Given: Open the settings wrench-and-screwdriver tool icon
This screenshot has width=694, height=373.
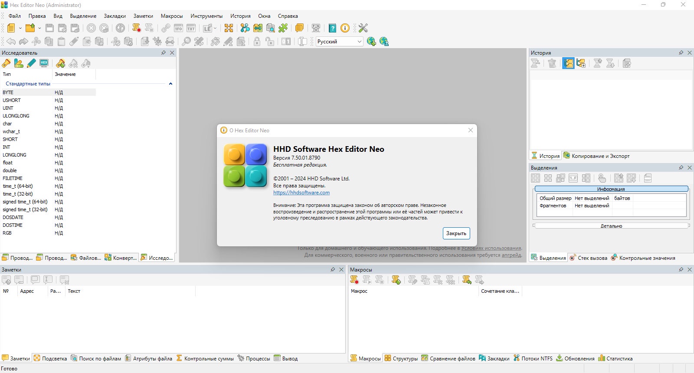Looking at the screenshot, I should tap(363, 28).
